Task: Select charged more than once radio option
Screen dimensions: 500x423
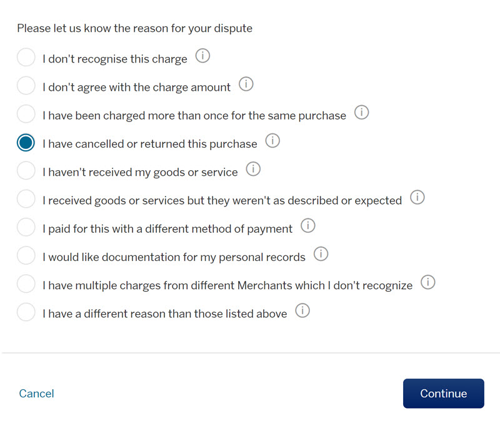Action: pyautogui.click(x=26, y=115)
